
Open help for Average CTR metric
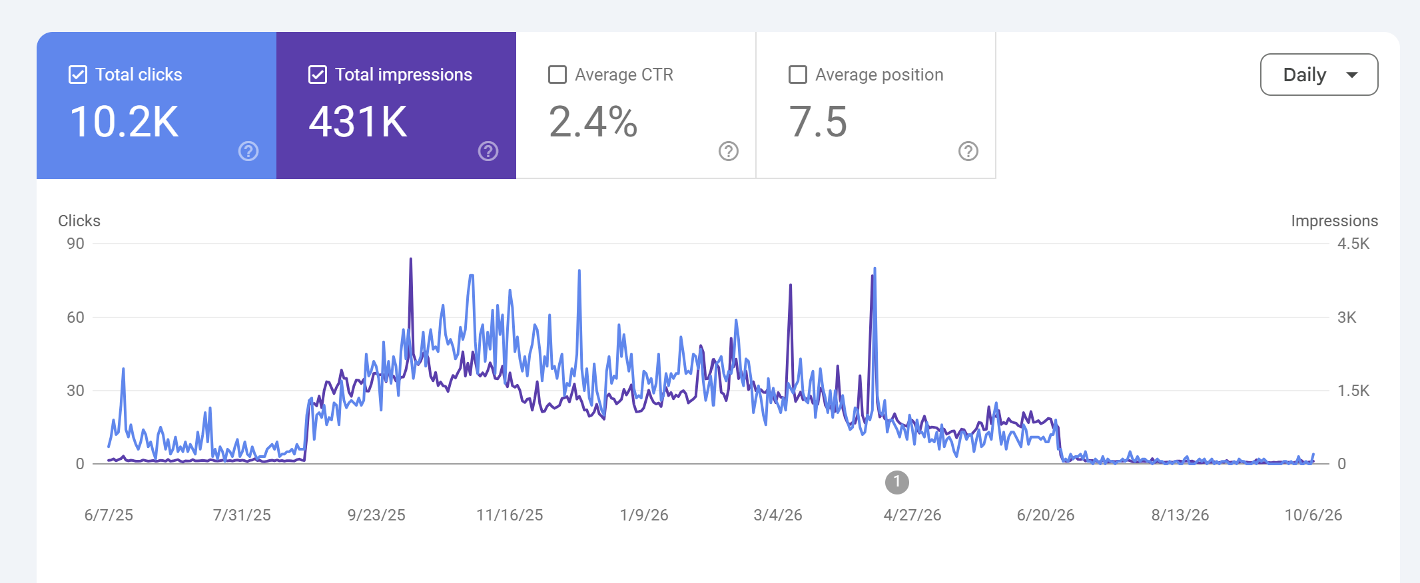729,151
